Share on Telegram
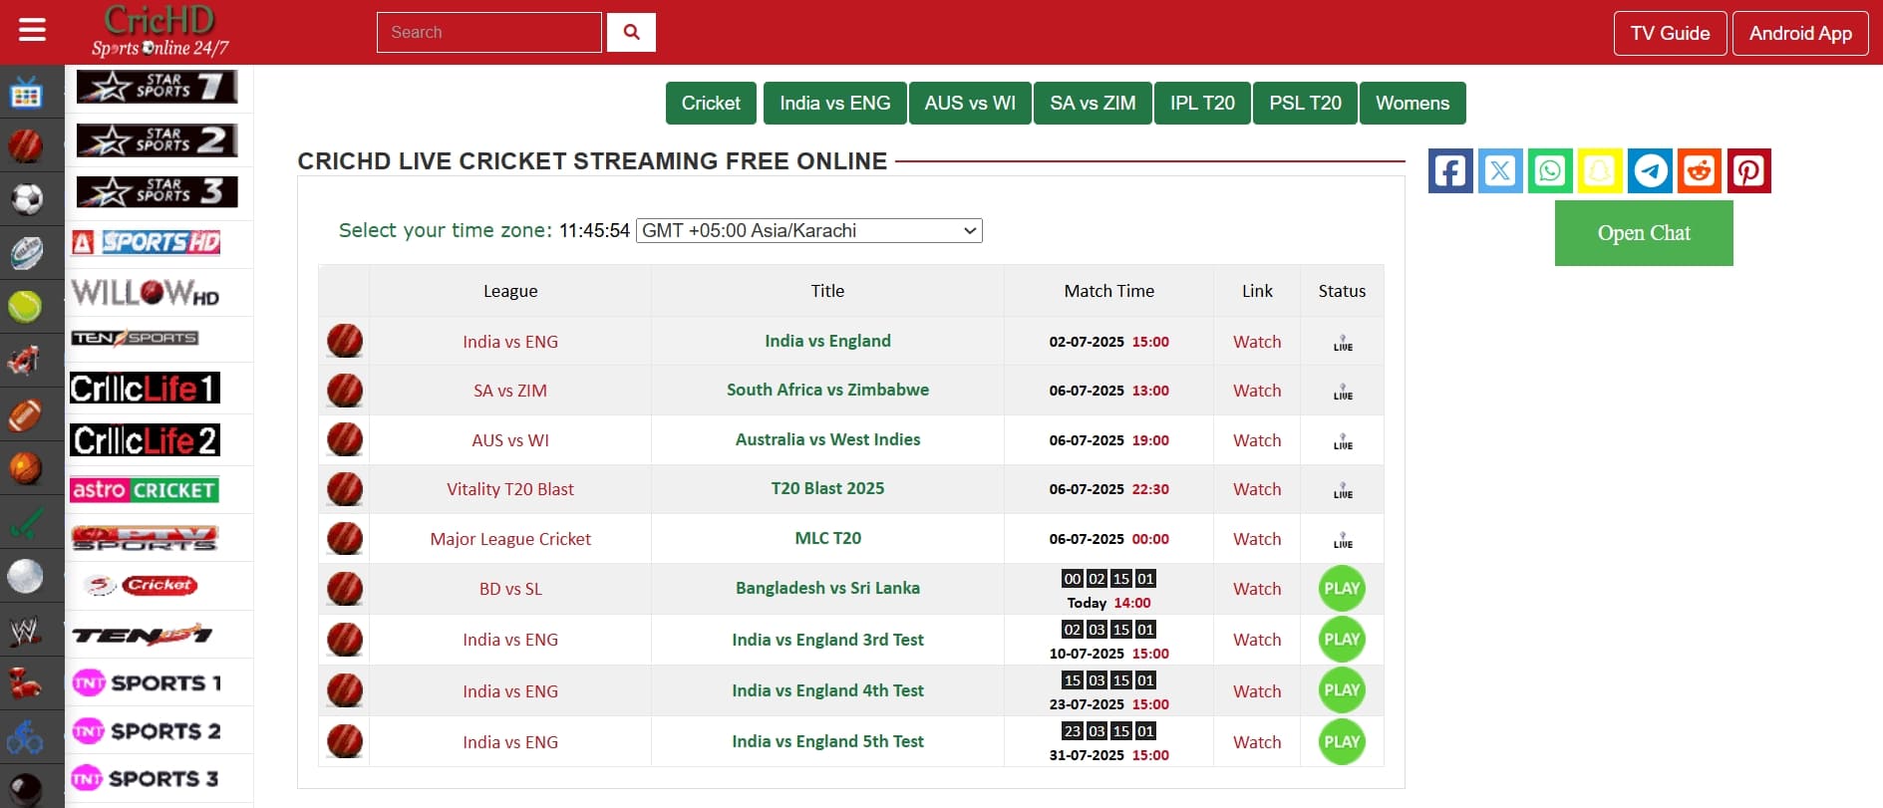1883x808 pixels. tap(1650, 170)
